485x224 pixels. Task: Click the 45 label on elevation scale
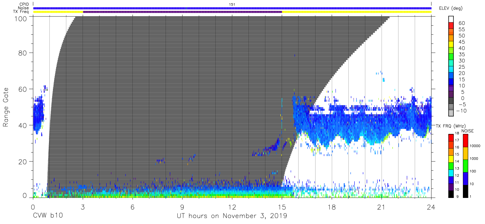462,42
